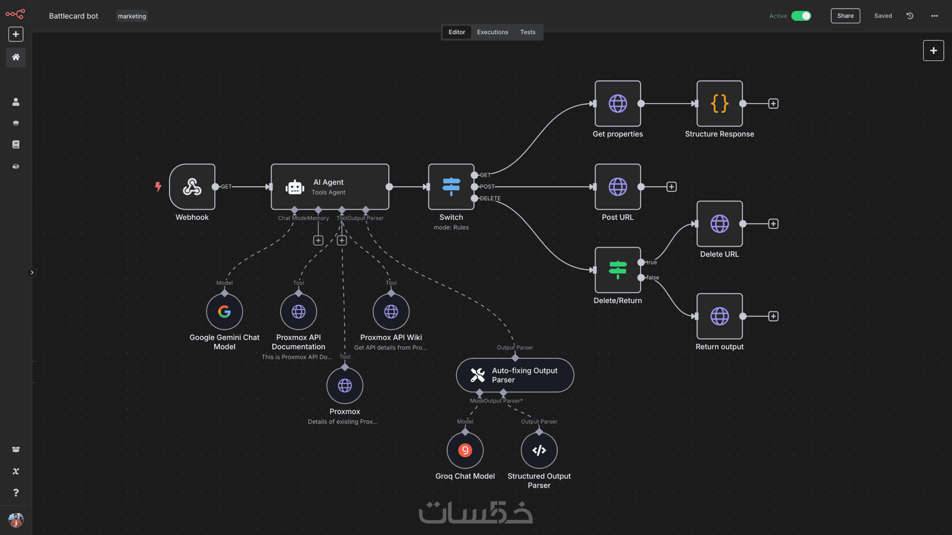The height and width of the screenshot is (535, 952).
Task: Click the Webhook trigger node icon
Action: 192,187
